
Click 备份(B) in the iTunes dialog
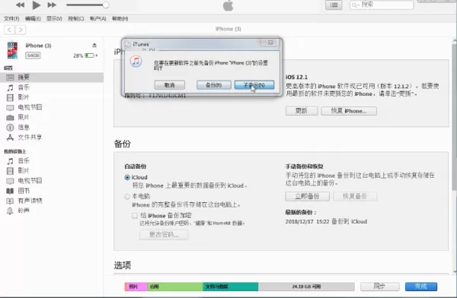pos(213,85)
